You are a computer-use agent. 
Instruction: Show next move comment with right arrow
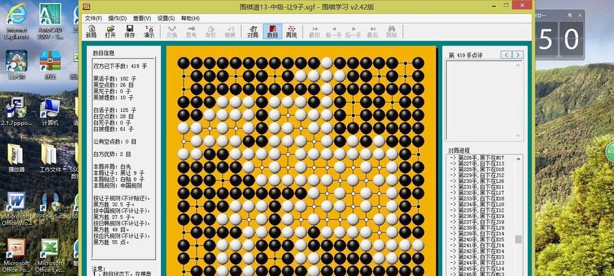(x=518, y=55)
